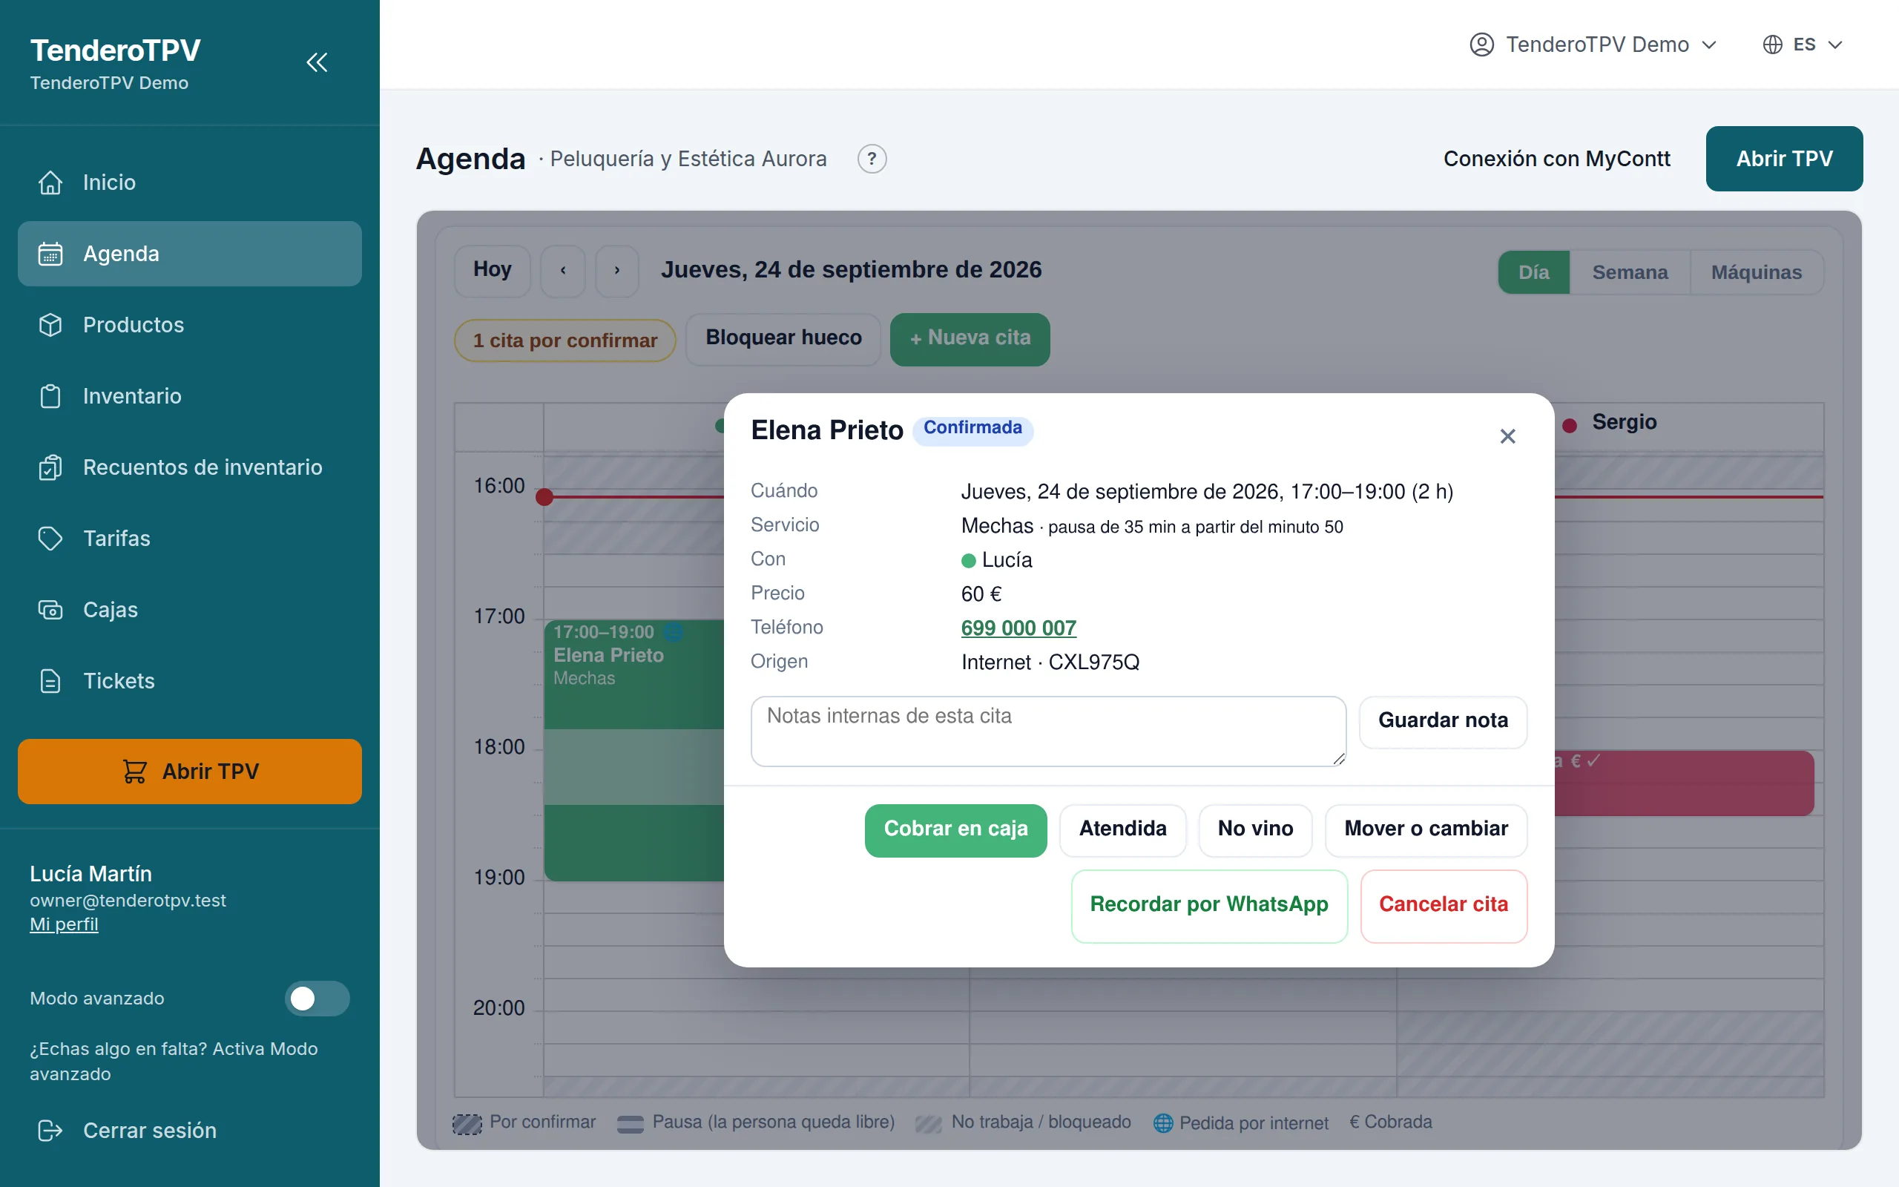Open Inicio from the sidebar
1899x1187 pixels.
click(x=189, y=183)
